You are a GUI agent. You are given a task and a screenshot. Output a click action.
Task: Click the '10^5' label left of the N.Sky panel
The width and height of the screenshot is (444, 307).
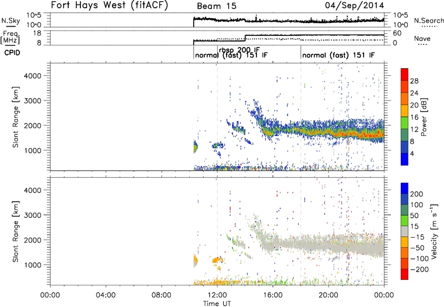(34, 16)
